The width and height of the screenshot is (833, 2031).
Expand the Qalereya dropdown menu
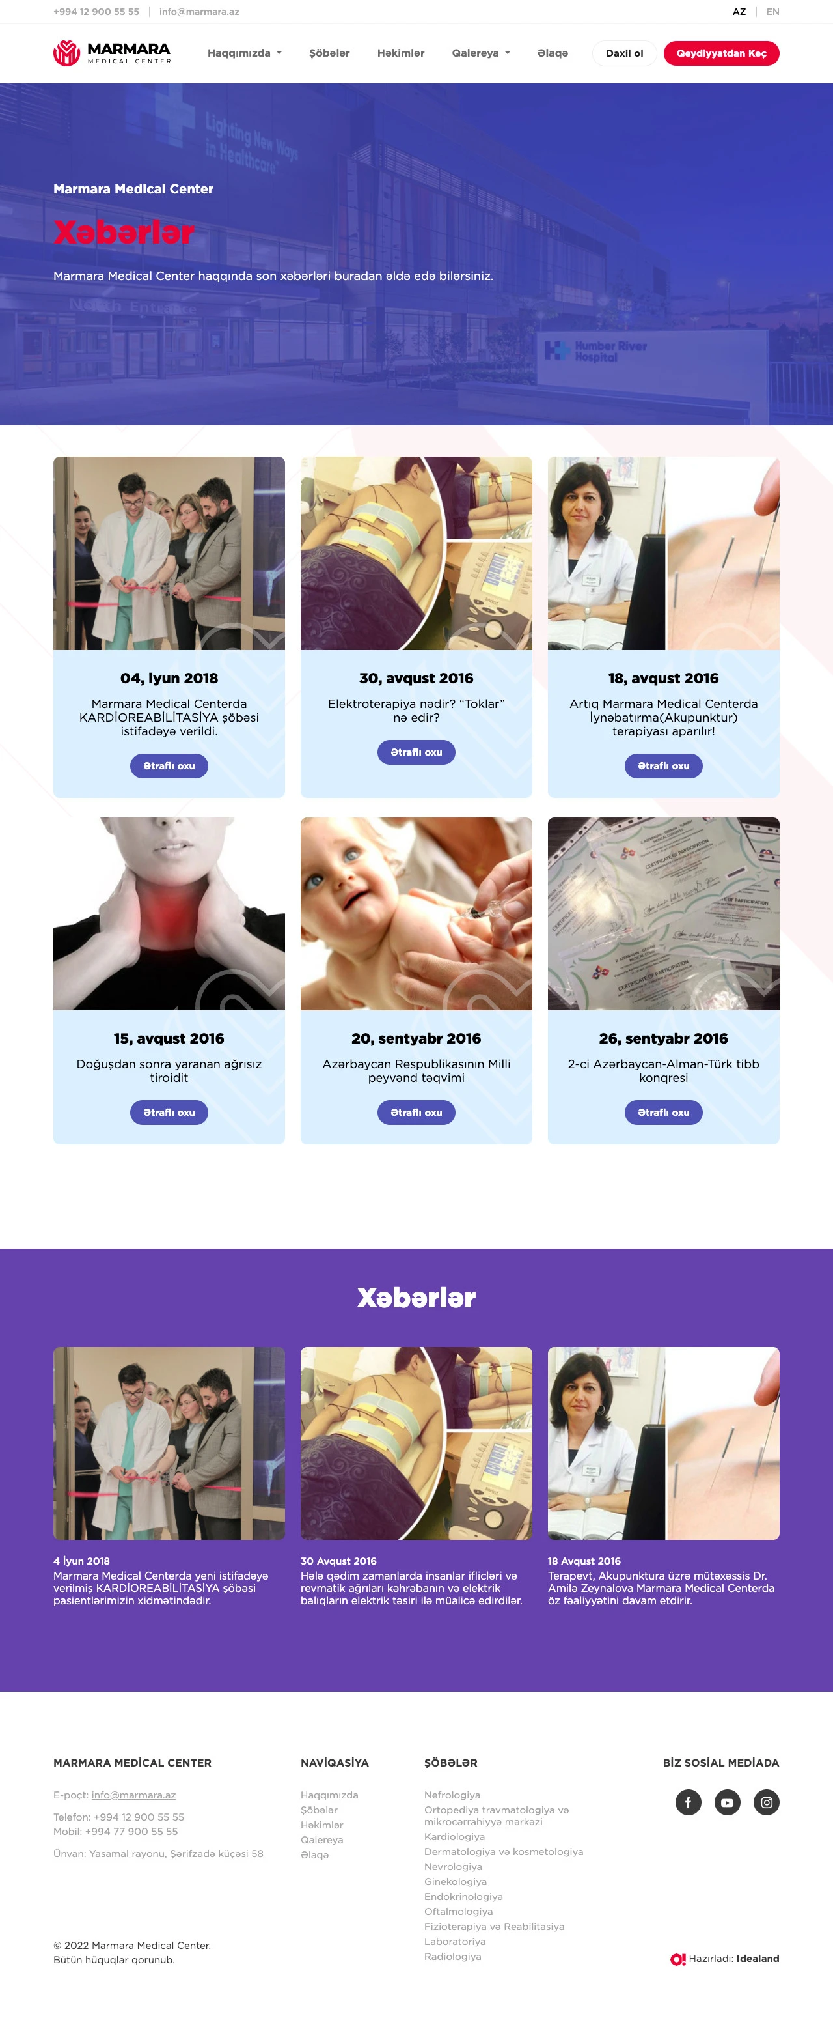pyautogui.click(x=481, y=53)
